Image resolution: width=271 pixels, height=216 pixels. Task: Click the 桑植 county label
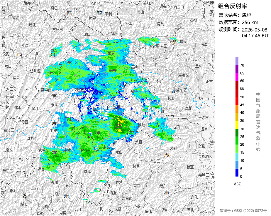[x=138, y=142]
